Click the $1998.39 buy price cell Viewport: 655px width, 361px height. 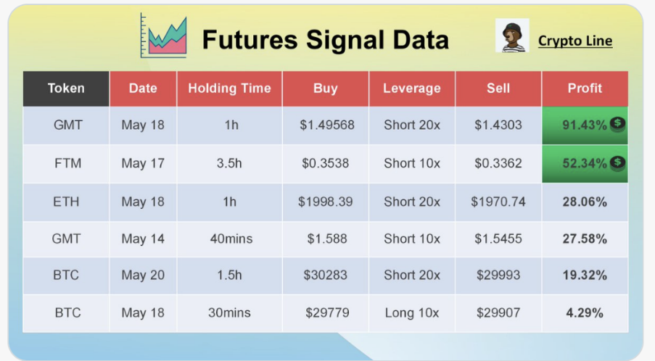pyautogui.click(x=326, y=202)
